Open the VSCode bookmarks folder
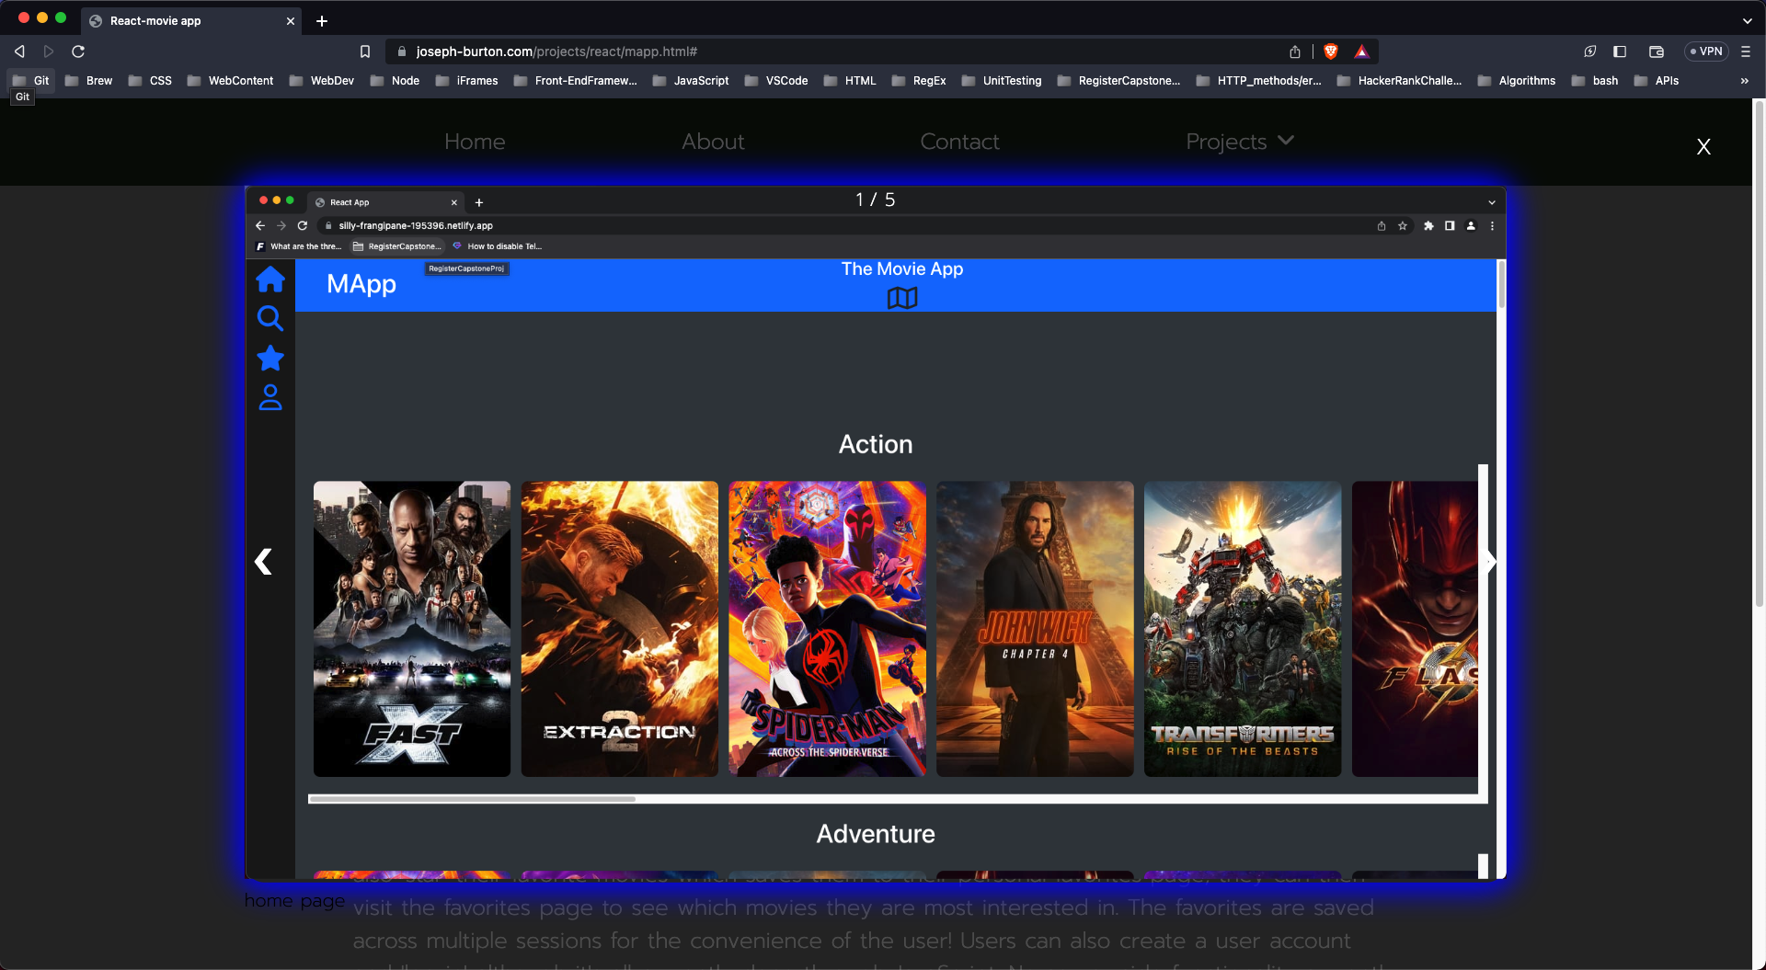The image size is (1766, 970). coord(776,81)
